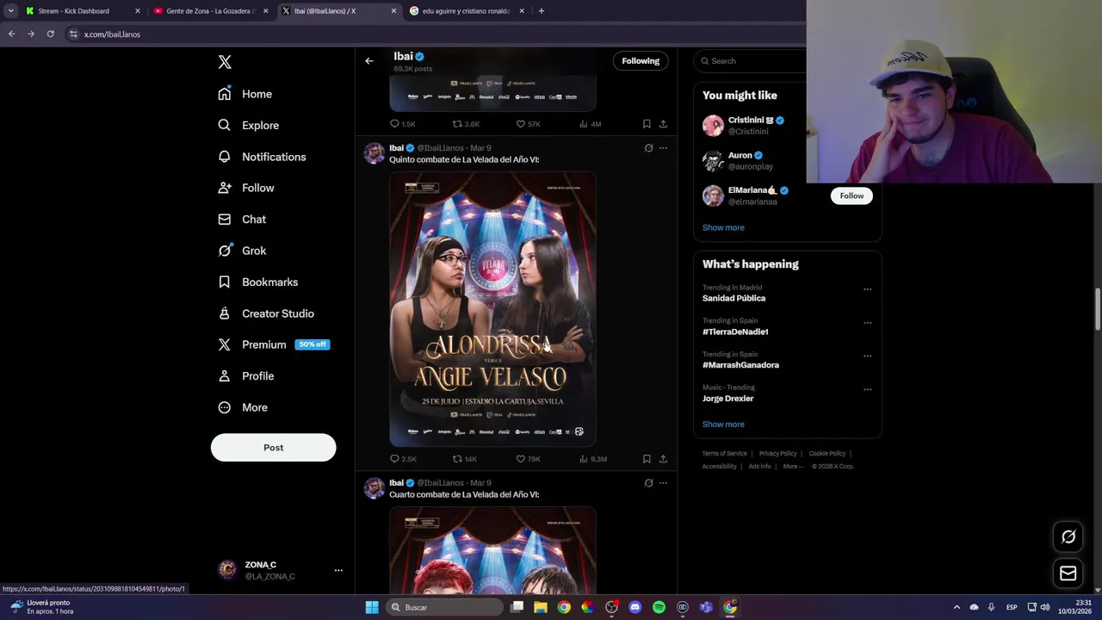
Task: Open Grok in the sidebar
Action: pyautogui.click(x=242, y=251)
